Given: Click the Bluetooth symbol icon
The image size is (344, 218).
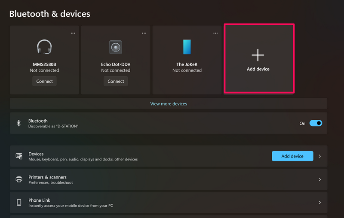Looking at the screenshot, I should [x=19, y=123].
